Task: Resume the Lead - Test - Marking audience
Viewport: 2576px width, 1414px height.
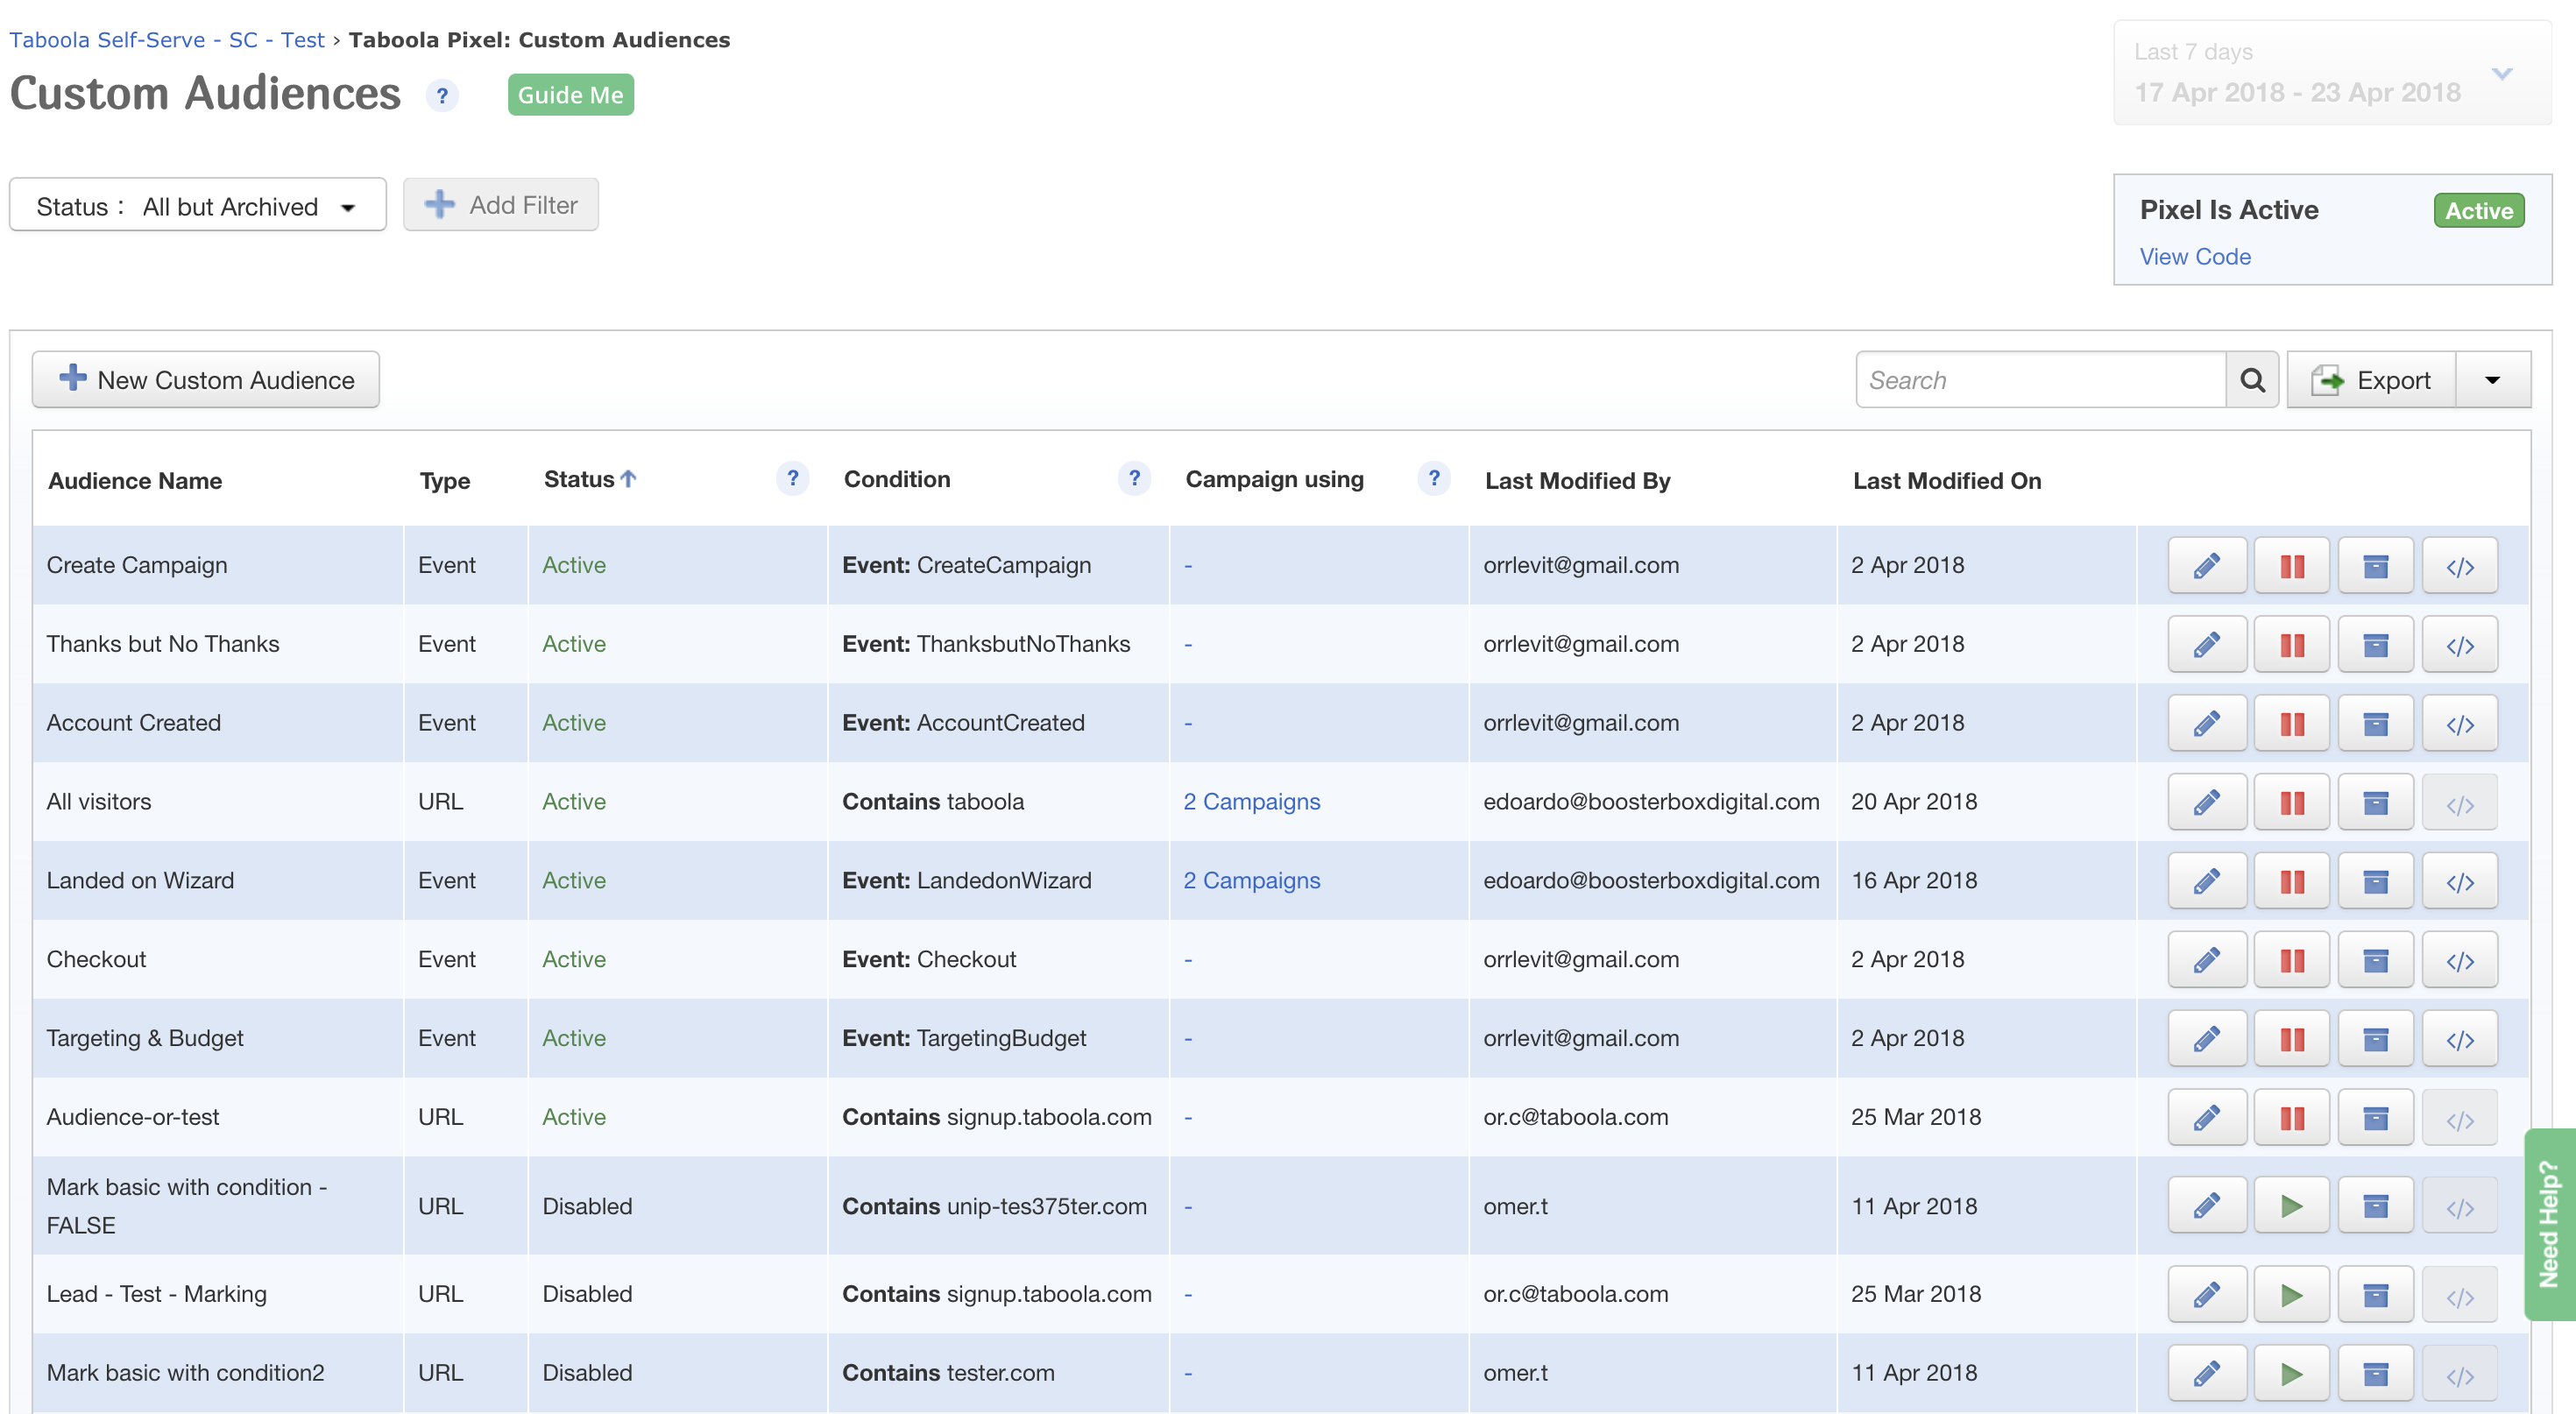Action: coord(2291,1295)
